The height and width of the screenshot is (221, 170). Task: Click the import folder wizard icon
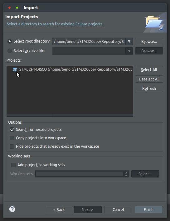click(154, 23)
